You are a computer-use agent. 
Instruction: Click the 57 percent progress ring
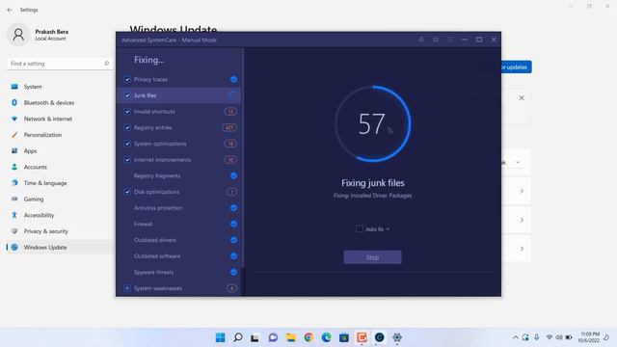[373, 123]
